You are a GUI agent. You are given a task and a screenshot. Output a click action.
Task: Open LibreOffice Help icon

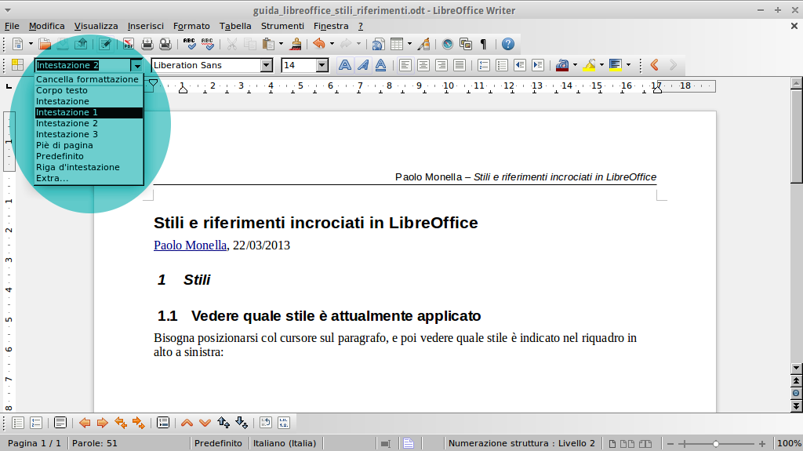[507, 44]
